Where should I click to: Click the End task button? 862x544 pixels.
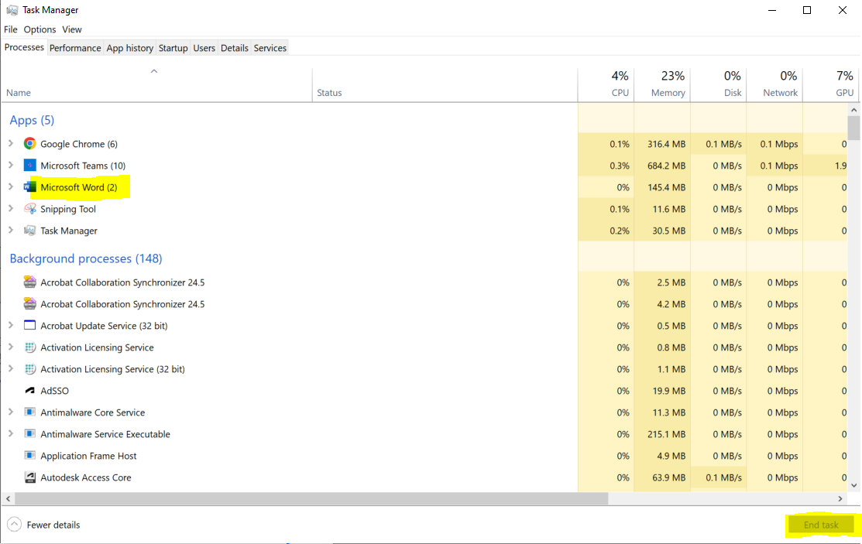822,525
